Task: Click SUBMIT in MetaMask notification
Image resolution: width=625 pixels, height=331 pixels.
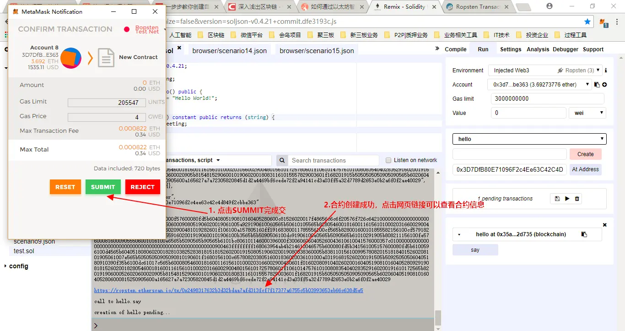Action: point(103,187)
